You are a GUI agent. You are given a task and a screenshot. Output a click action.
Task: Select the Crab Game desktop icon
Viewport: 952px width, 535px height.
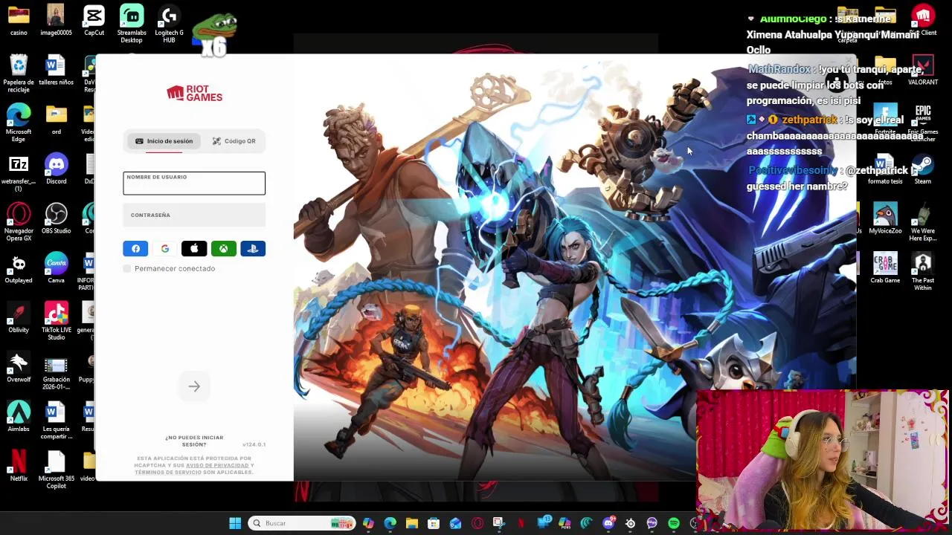(885, 268)
